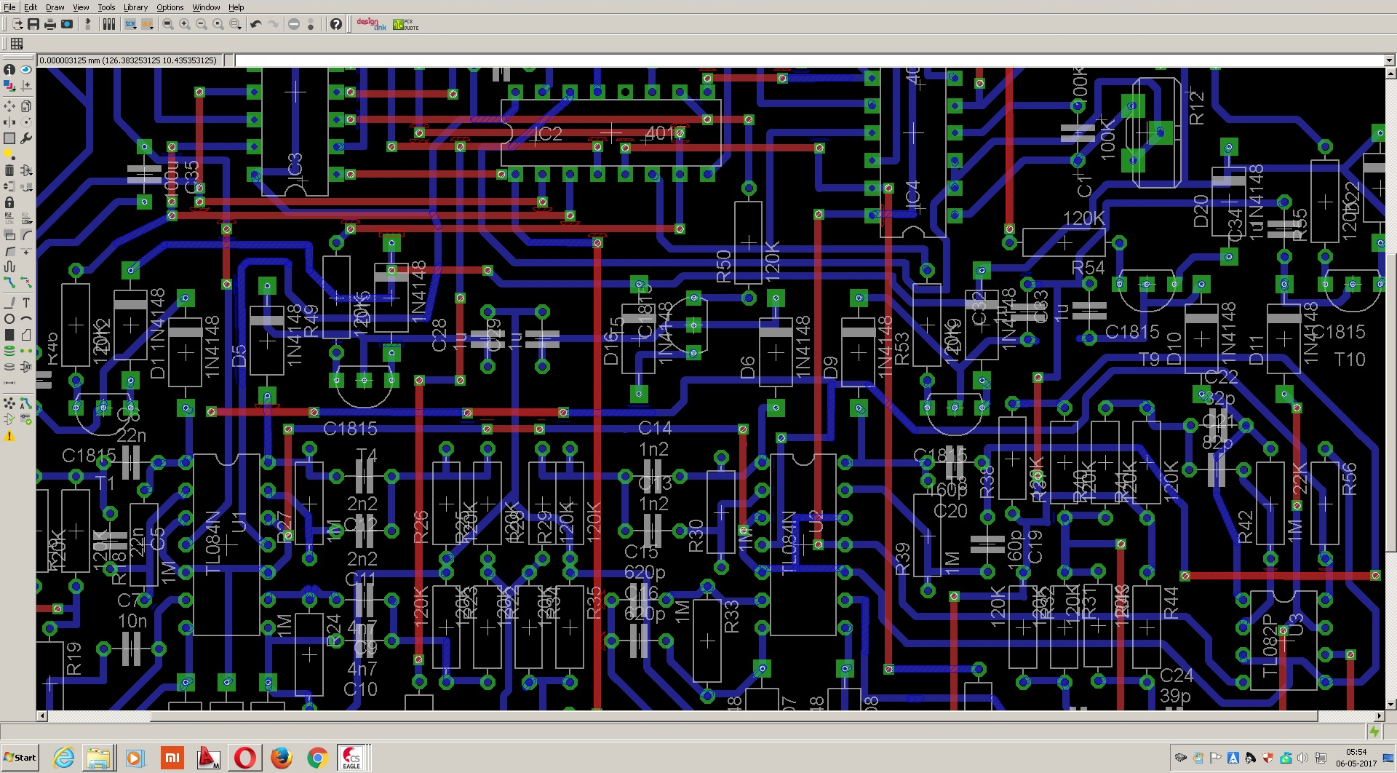
Task: Select the Info tool
Action: click(9, 70)
